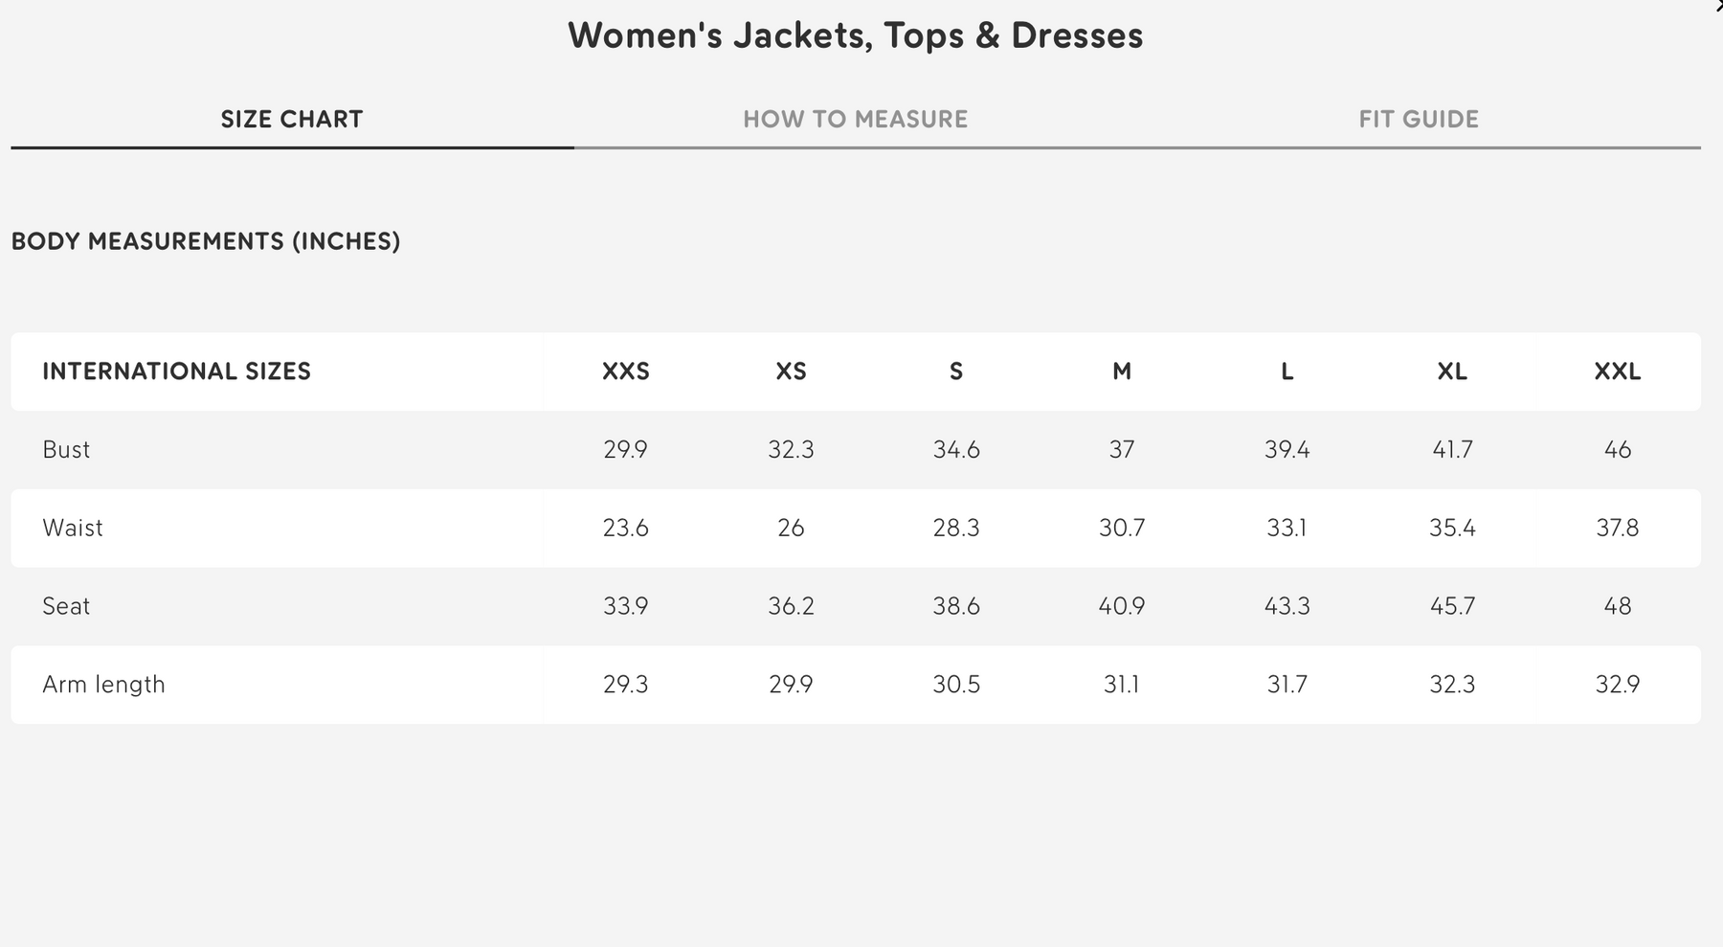Click the Bust value for size M
1723x947 pixels.
tap(1121, 450)
